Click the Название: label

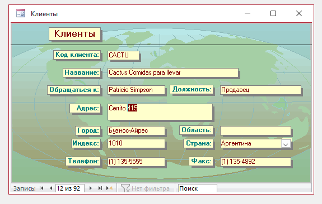tap(82, 72)
